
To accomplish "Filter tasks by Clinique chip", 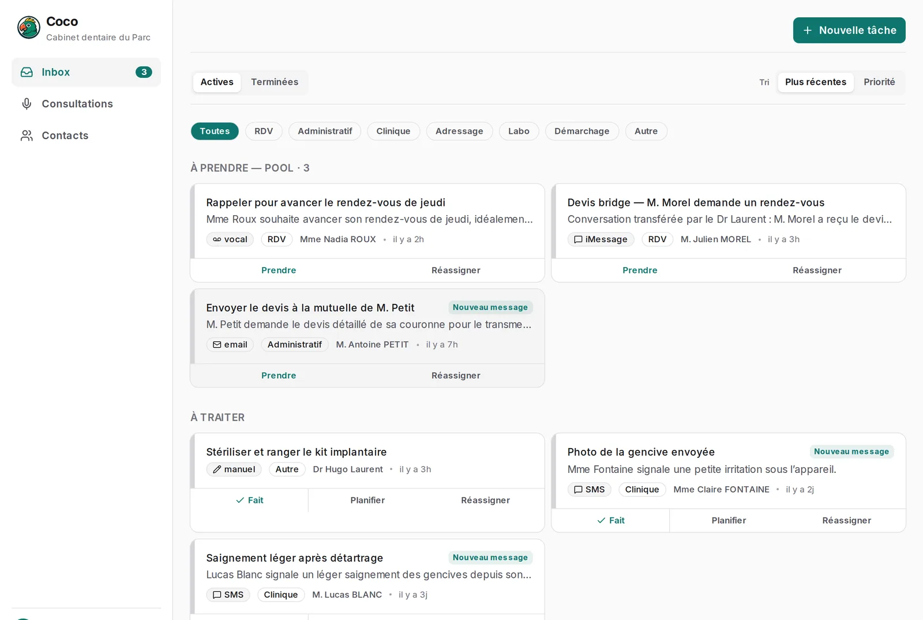I will 393,131.
